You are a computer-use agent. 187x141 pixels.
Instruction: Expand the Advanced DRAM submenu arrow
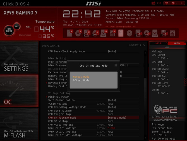pyautogui.click(x=47, y=83)
